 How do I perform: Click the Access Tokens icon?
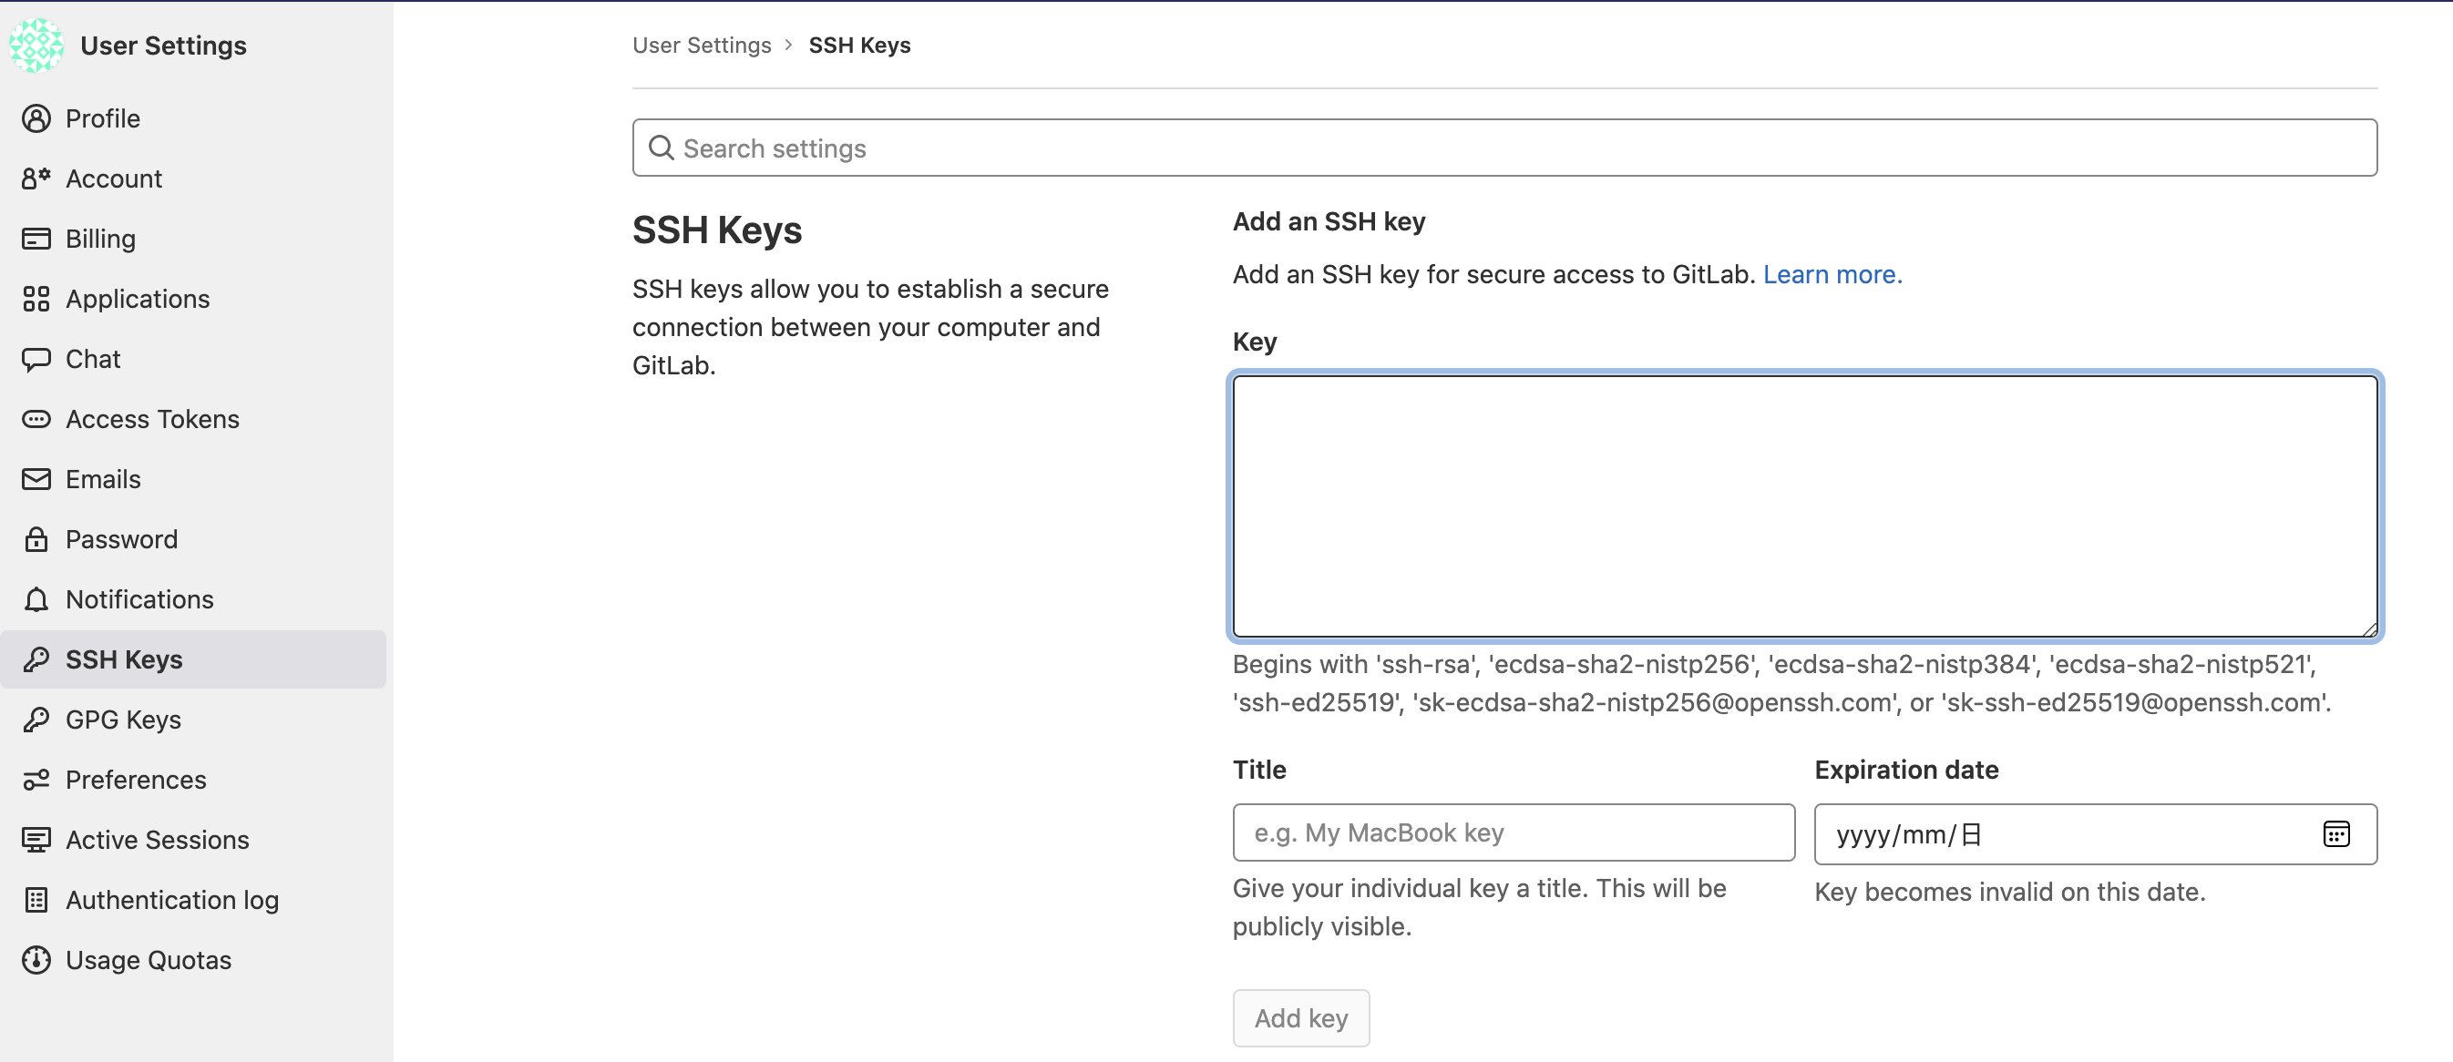(36, 419)
